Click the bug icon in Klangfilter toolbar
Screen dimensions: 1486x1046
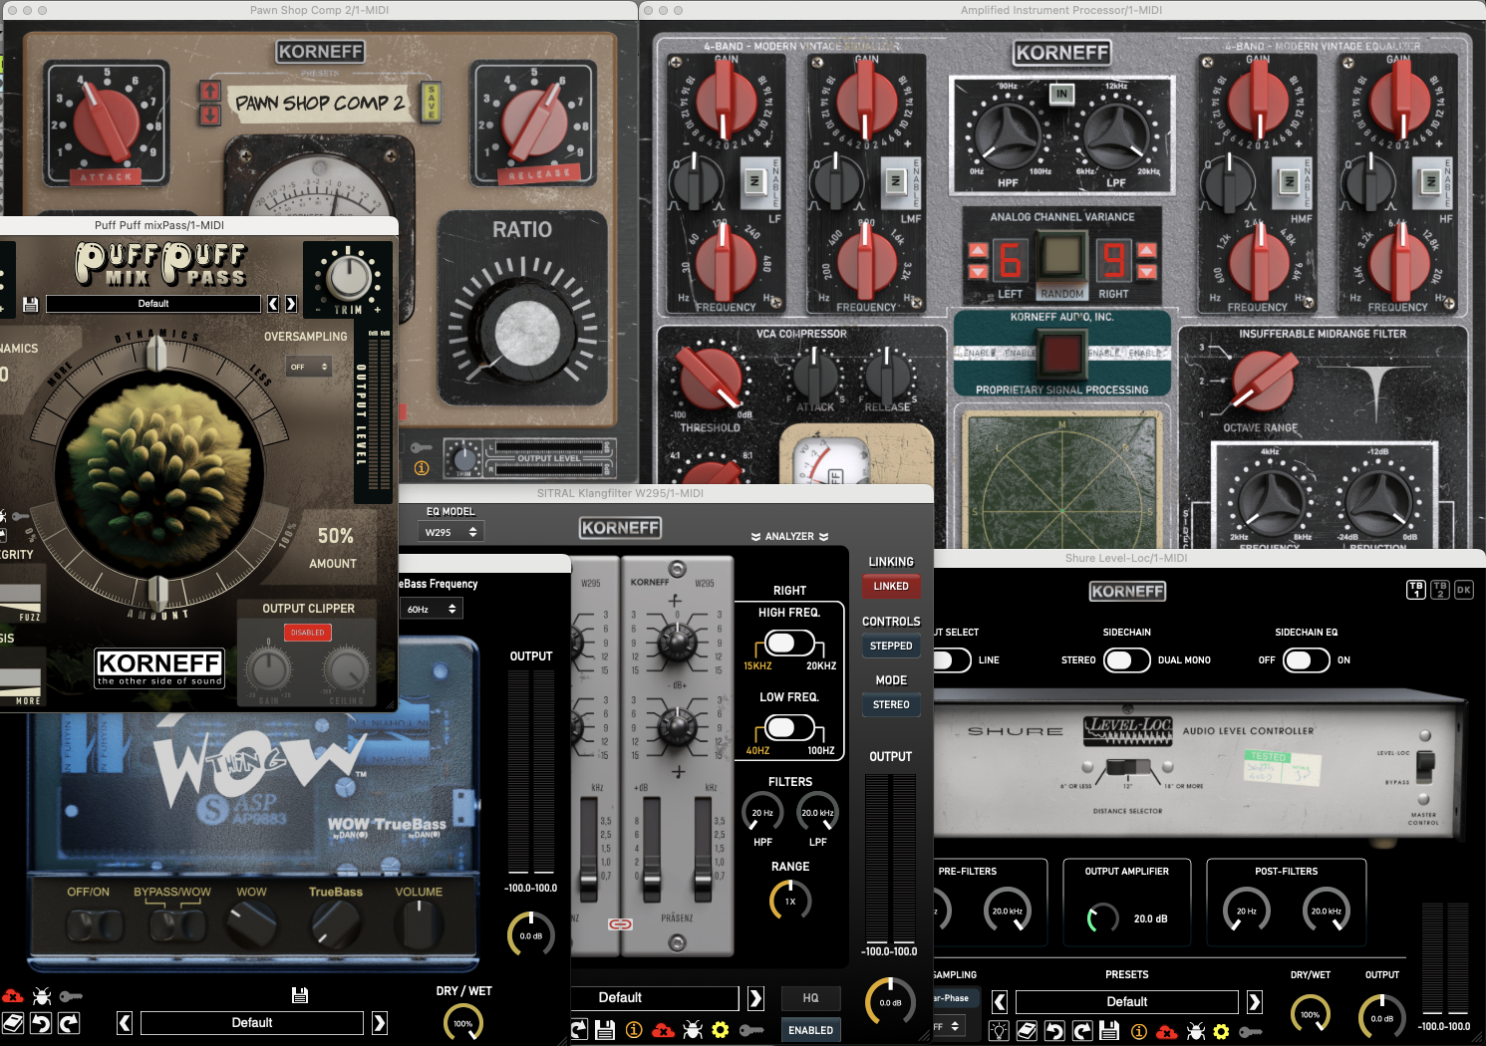point(693,1030)
